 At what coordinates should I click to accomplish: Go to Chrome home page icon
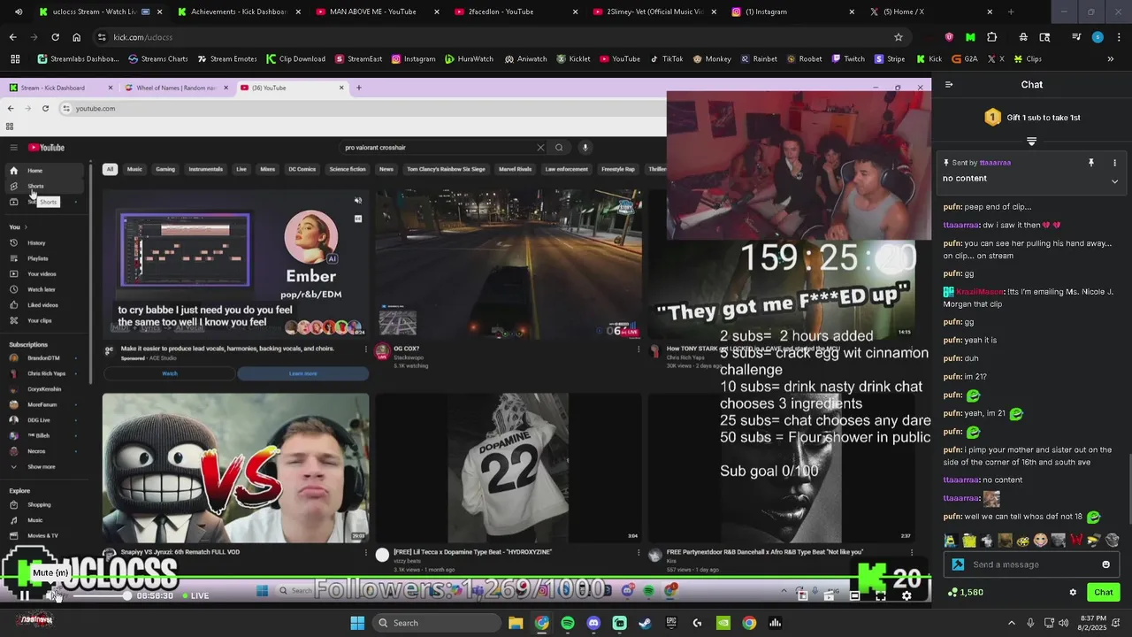coord(76,37)
